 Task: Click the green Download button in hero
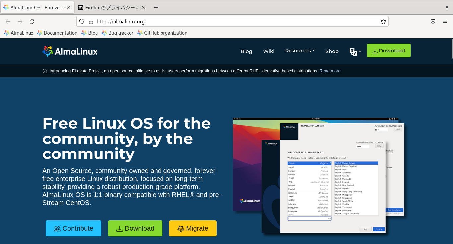tap(135, 228)
